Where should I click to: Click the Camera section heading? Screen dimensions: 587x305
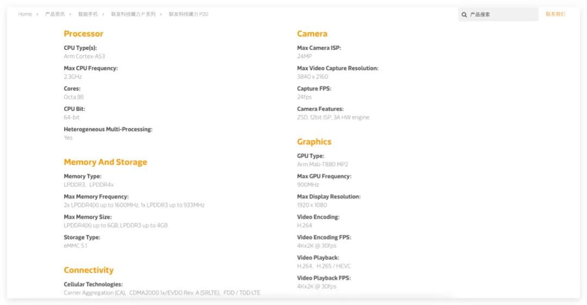312,34
